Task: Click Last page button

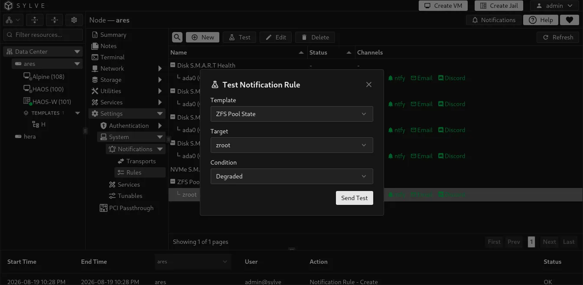Action: tap(569, 242)
